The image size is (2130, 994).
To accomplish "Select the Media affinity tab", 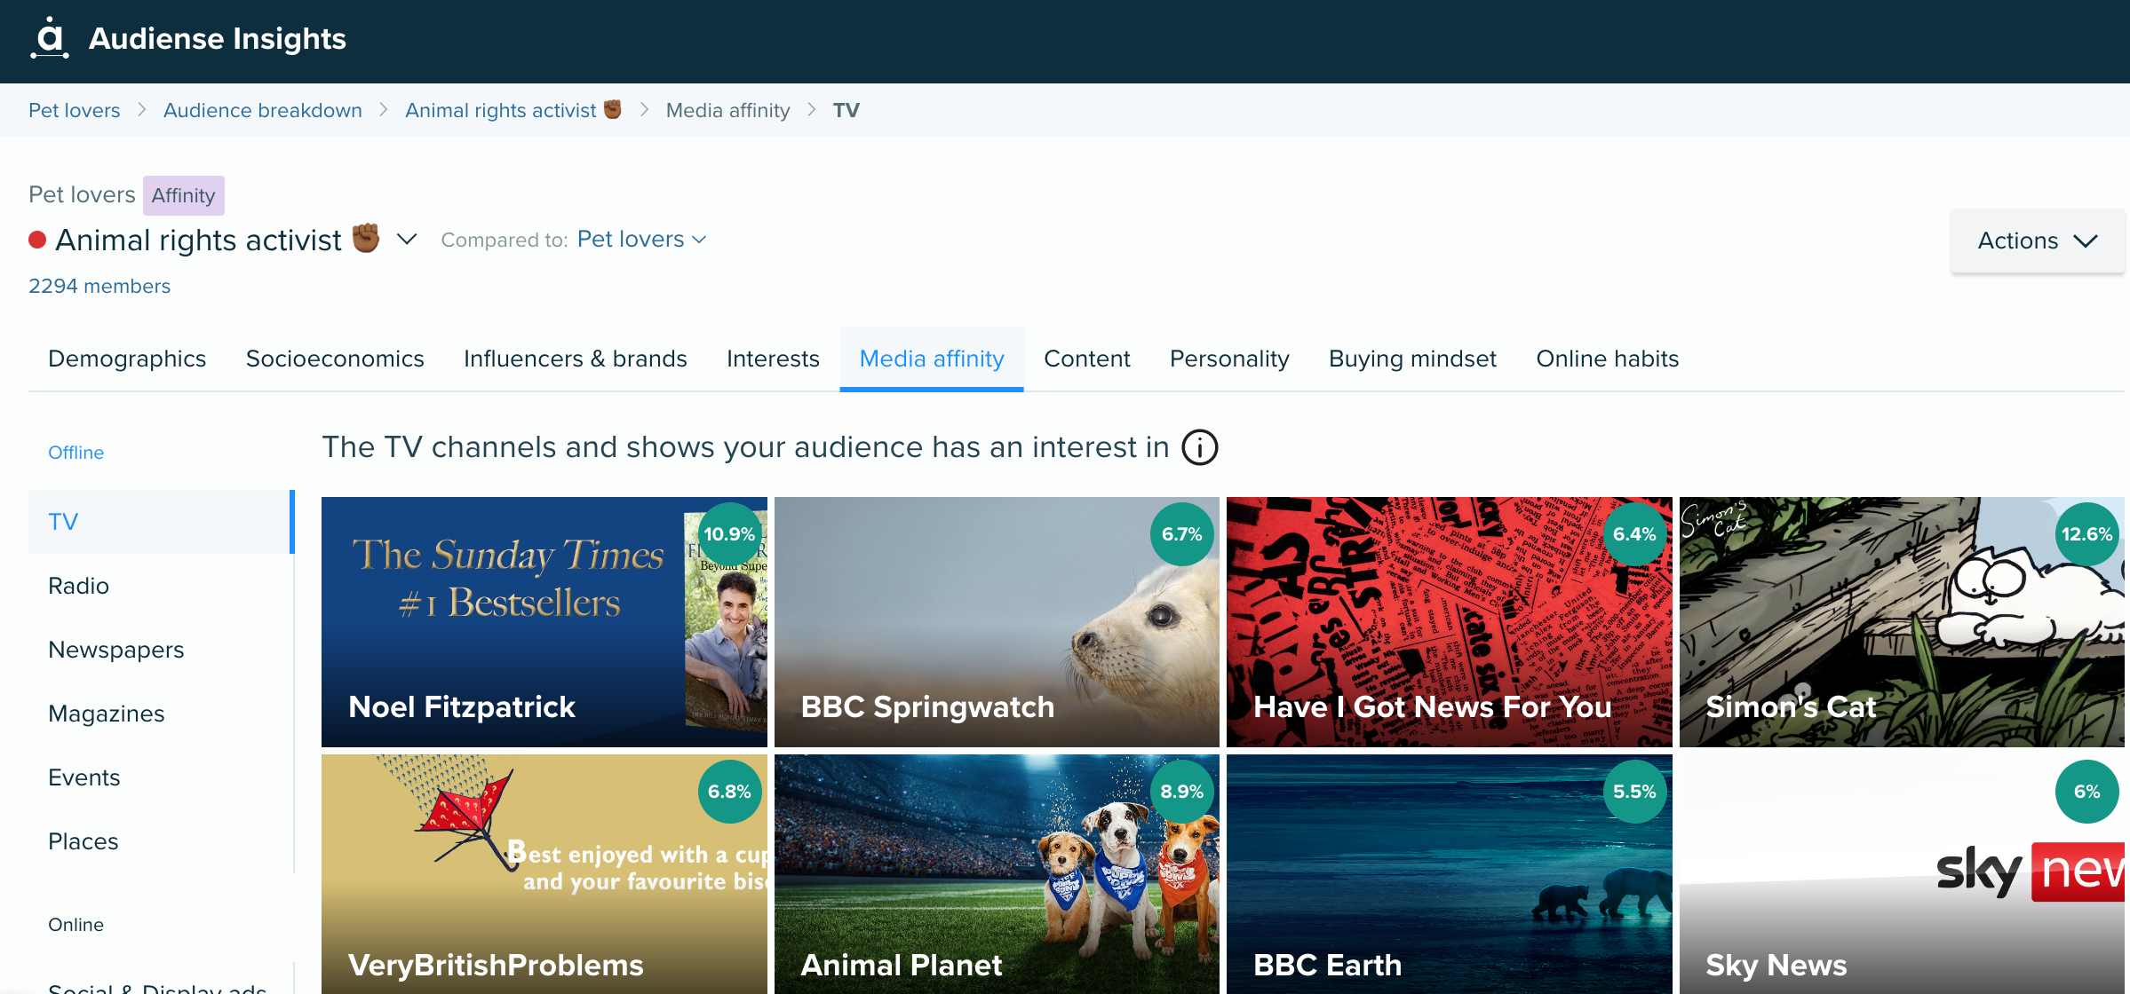I will 932,359.
